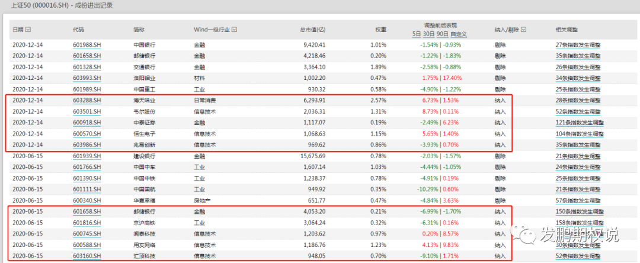This screenshot has width=640, height=263.
Task: Open 158条指数发生调整 link for 京沪高铁
Action: pos(580,223)
